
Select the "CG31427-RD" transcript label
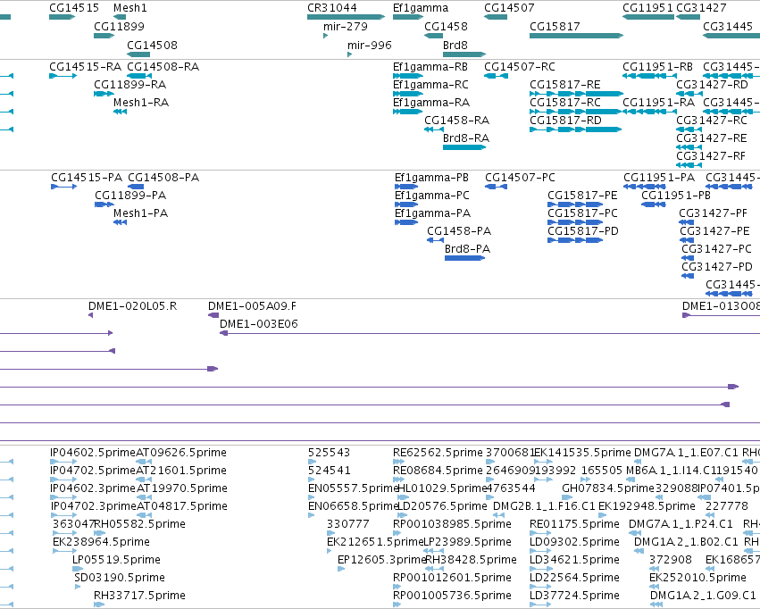[x=712, y=84]
